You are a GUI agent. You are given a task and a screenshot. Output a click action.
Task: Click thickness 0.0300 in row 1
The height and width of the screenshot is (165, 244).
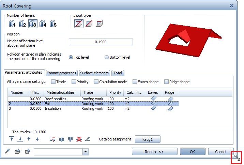pos(36,99)
